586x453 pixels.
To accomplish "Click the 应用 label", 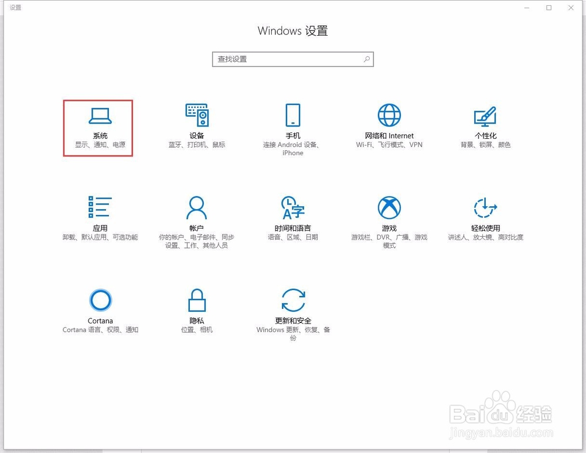I will coord(100,228).
